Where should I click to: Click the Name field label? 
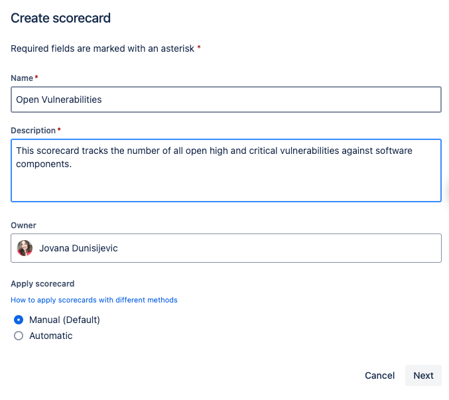point(22,78)
